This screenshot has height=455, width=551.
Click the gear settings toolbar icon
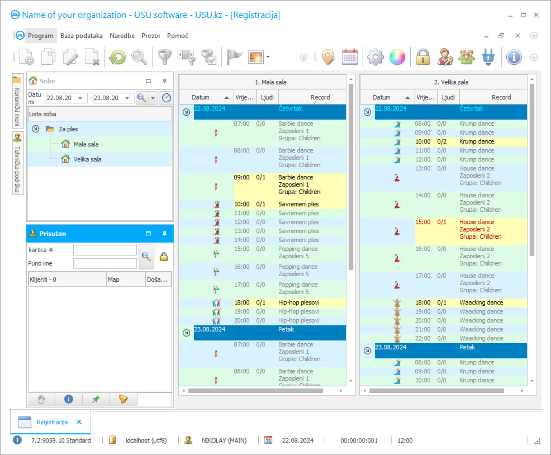coord(375,57)
